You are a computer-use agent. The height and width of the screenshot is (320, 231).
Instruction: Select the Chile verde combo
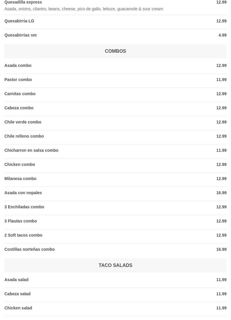23,122
